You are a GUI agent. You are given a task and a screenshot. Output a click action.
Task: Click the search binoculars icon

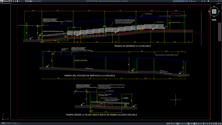tap(190, 1)
